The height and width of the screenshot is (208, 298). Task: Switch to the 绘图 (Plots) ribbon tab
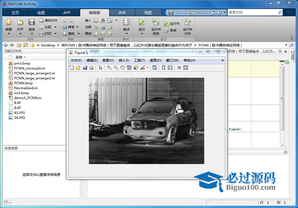[x=41, y=12]
